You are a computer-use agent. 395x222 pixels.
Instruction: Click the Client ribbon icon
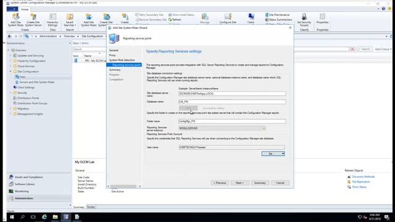point(251,19)
